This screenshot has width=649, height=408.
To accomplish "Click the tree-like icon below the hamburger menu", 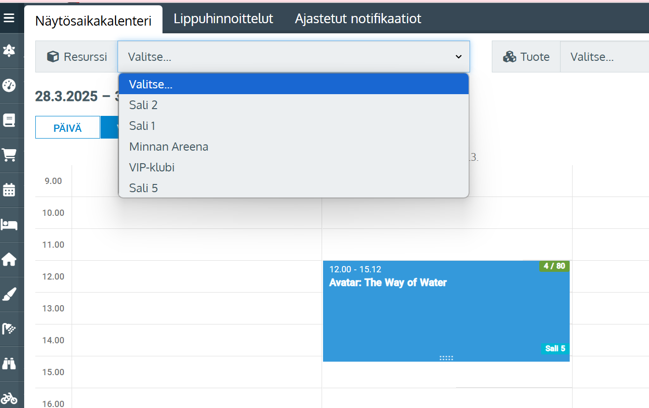I will click(x=9, y=51).
